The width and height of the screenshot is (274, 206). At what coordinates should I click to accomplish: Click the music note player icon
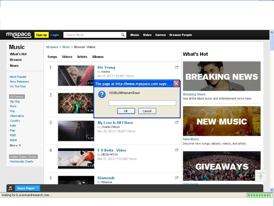pyautogui.click(x=10, y=188)
